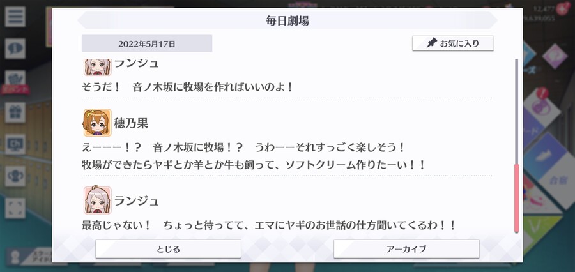Open the trophy cup icon in sidebar

click(x=15, y=176)
